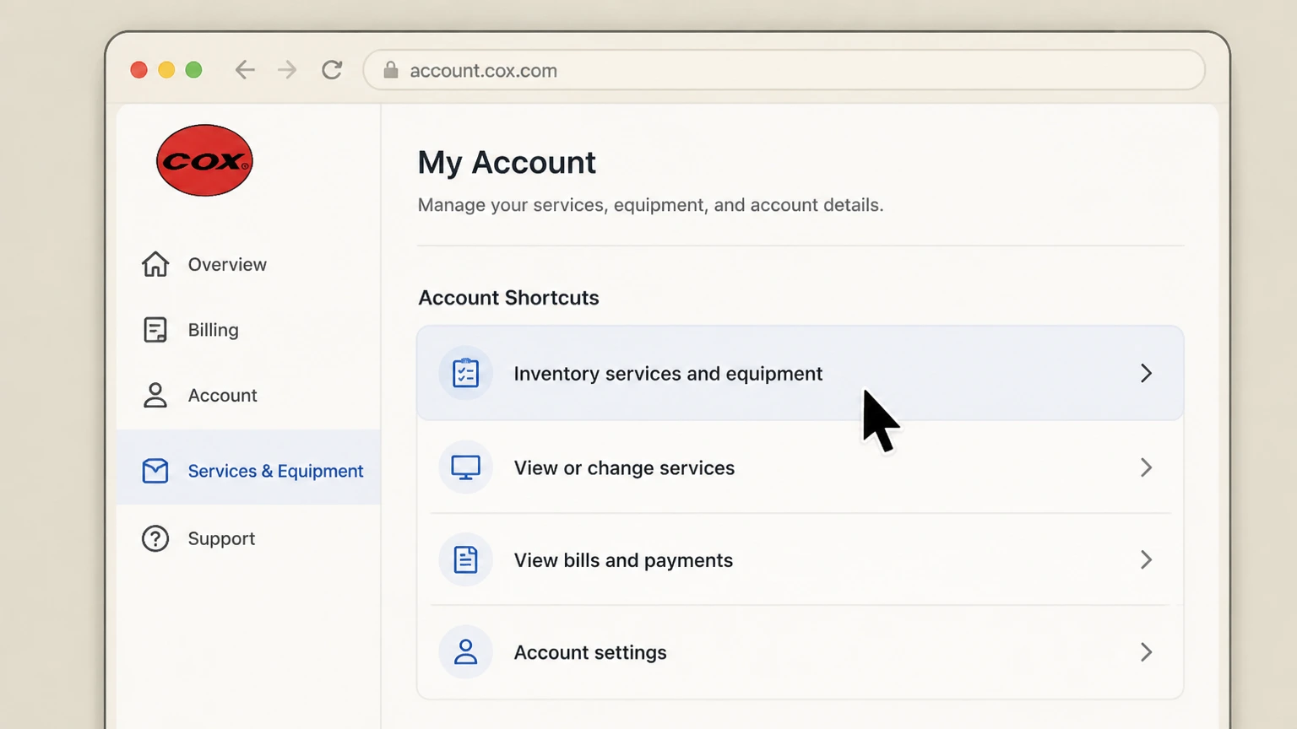The width and height of the screenshot is (1297, 729).
Task: Click the 'Manage your services, equipment' description text
Action: (650, 205)
